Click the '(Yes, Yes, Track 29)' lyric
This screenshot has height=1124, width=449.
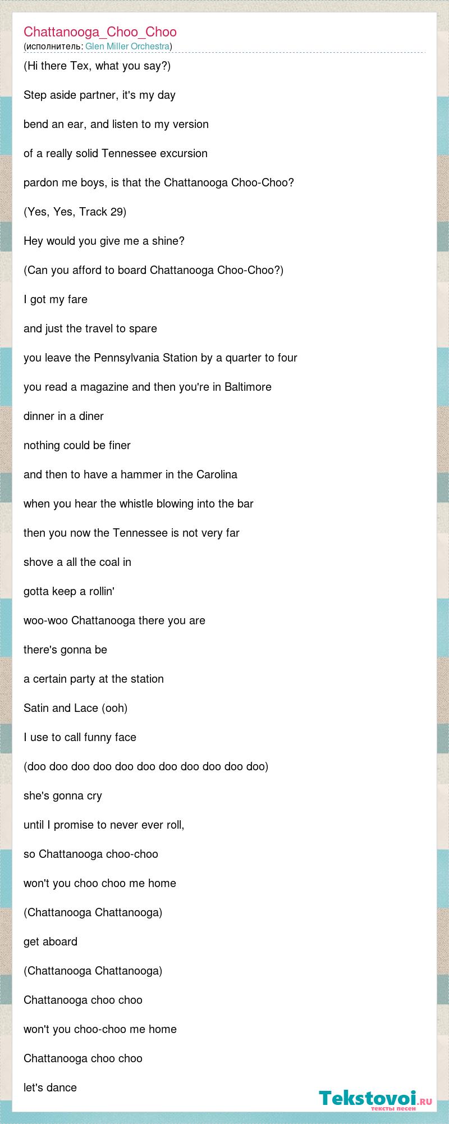[x=75, y=212]
